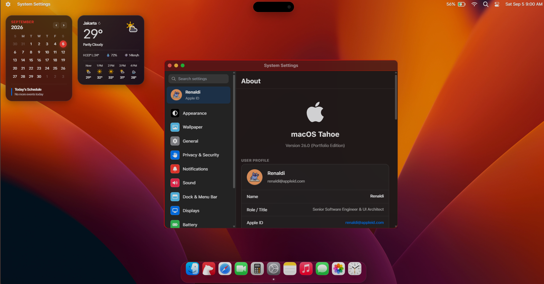Click the renaldi@appleid.com link in Apple ID row
544x284 pixels.
[364, 222]
